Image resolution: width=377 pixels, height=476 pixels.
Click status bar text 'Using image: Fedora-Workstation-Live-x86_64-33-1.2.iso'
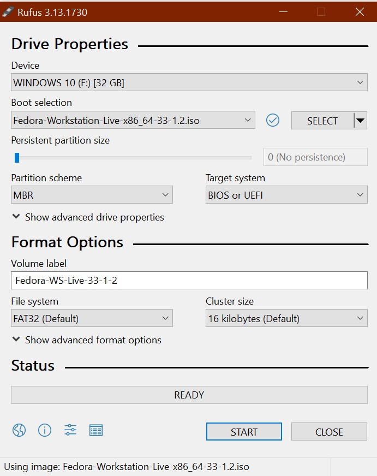(127, 467)
